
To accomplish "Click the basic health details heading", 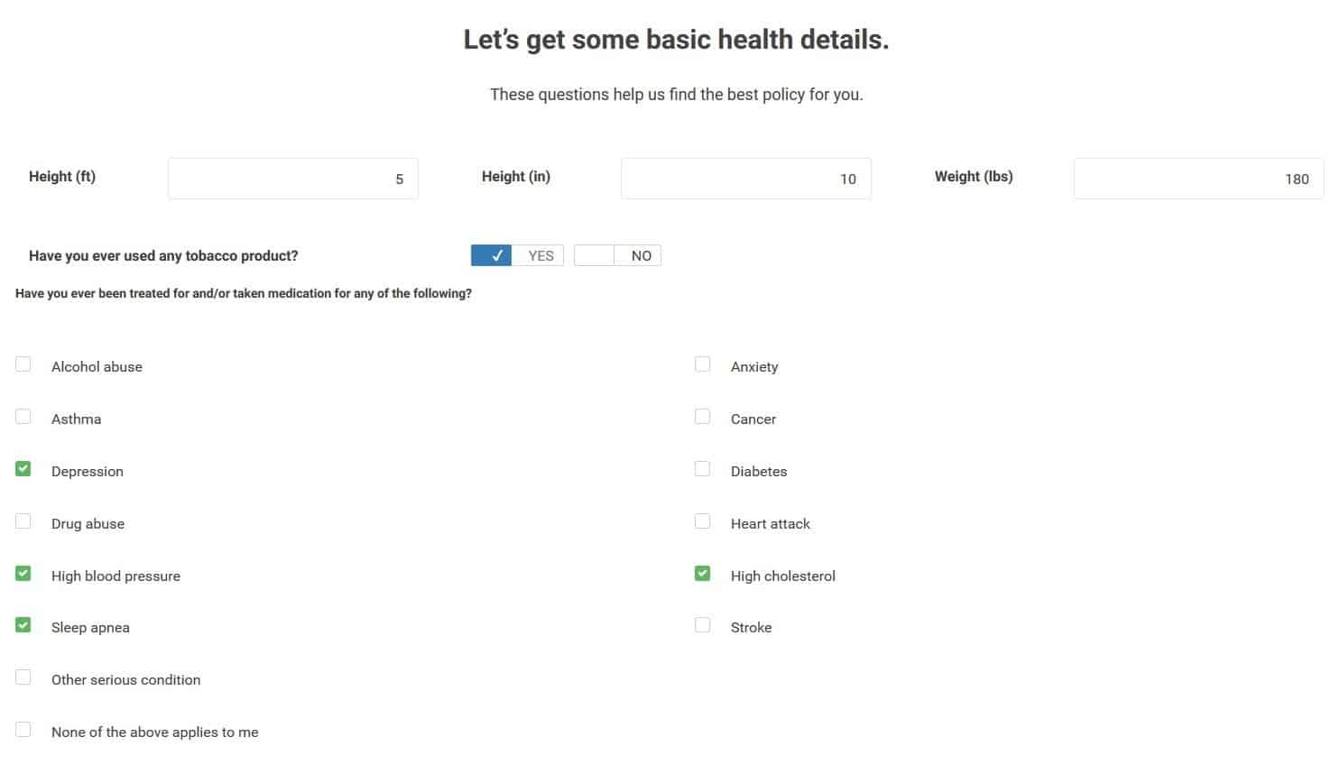I will (x=676, y=40).
